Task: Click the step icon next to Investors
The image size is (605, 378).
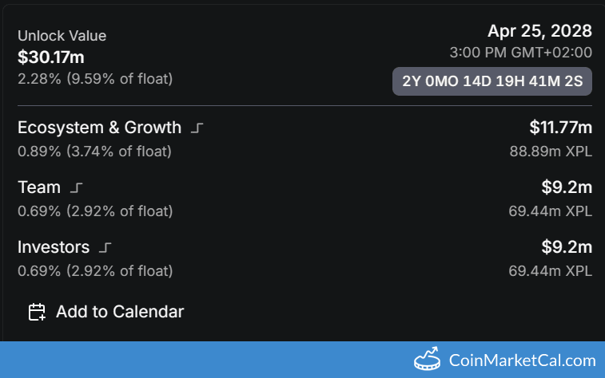Action: click(105, 248)
